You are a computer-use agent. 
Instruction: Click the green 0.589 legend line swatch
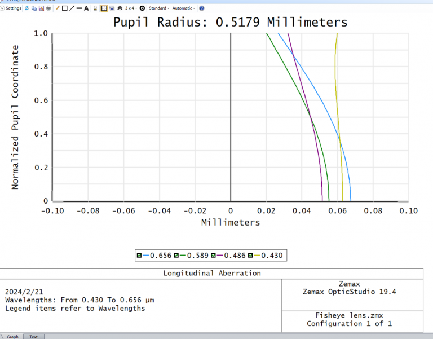click(x=183, y=256)
